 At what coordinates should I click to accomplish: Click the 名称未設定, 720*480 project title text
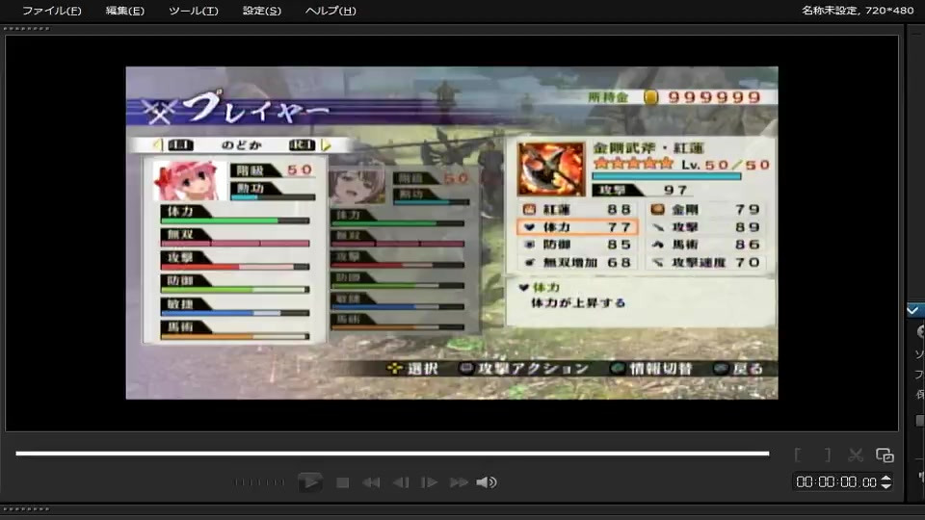[858, 10]
